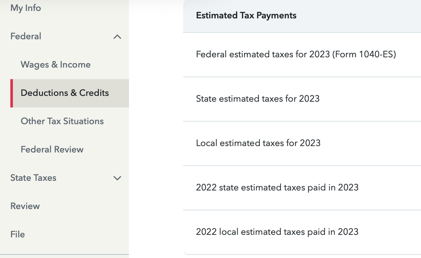Click the State Taxes downward chevron
The width and height of the screenshot is (421, 258).
(117, 178)
